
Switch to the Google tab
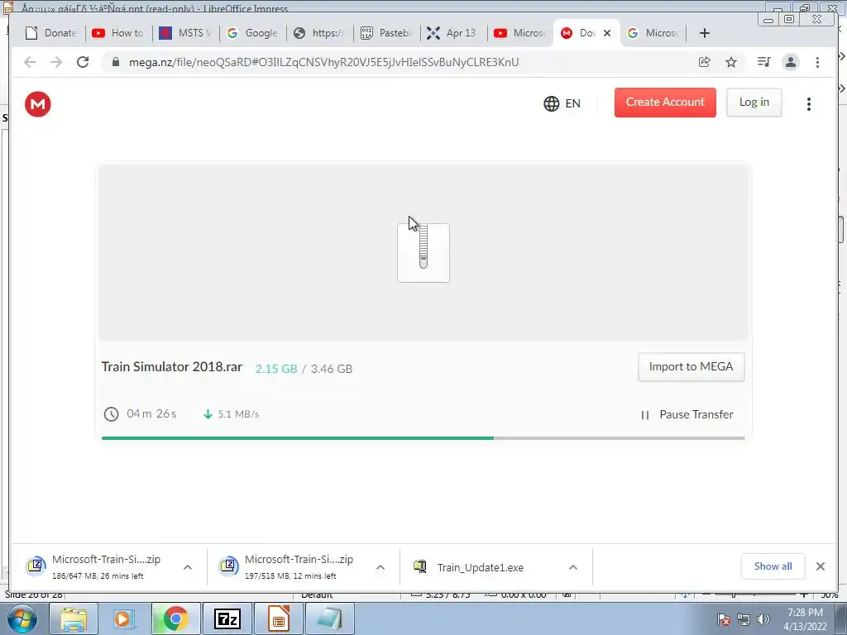coord(253,33)
